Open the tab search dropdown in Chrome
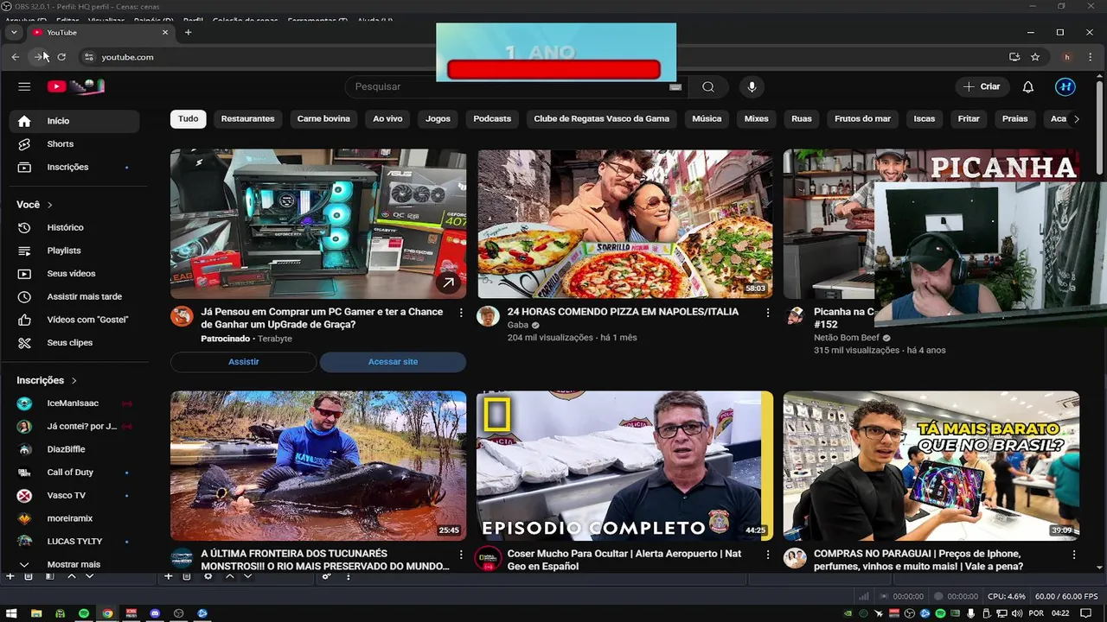Screen dimensions: 1107x622 (x=14, y=33)
